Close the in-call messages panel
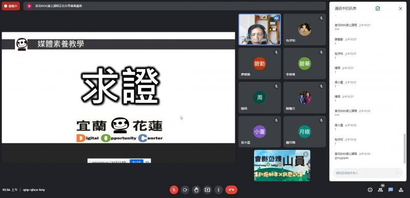The image size is (410, 198). pos(400,9)
